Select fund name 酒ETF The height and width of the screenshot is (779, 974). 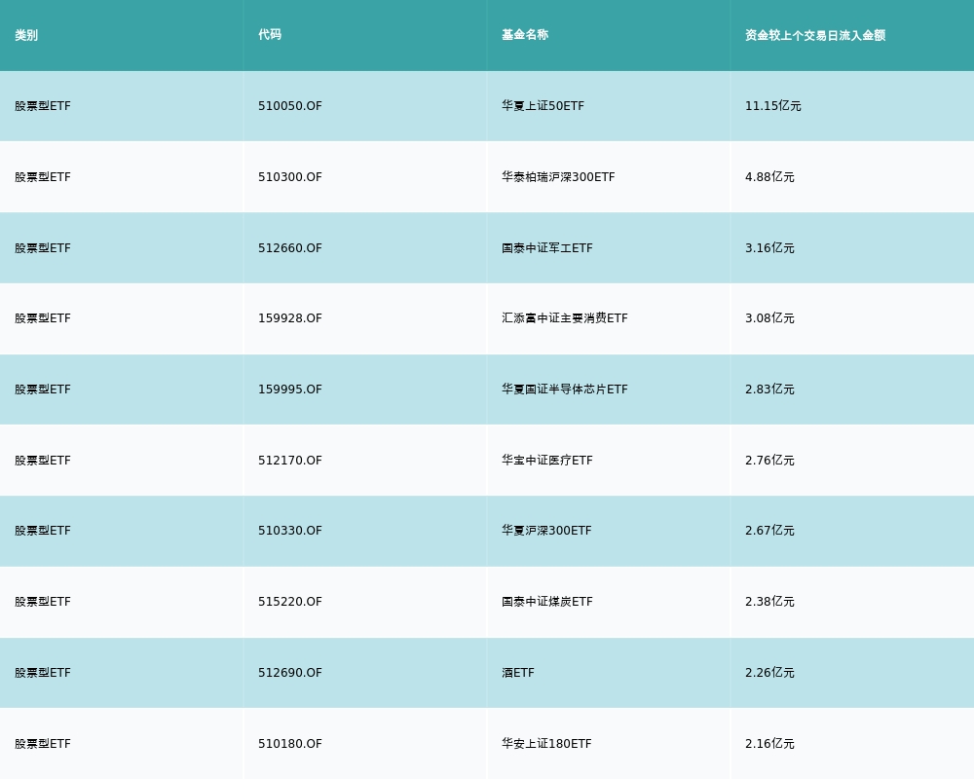(x=518, y=673)
